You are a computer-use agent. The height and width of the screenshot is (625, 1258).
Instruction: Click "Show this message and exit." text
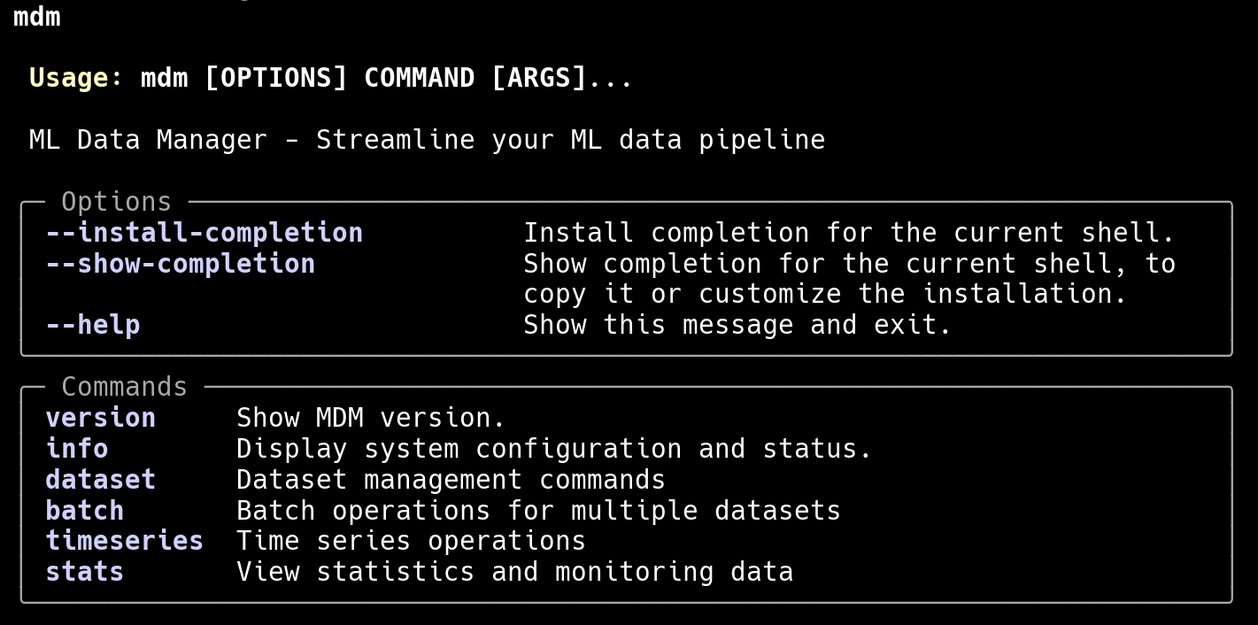pos(737,325)
